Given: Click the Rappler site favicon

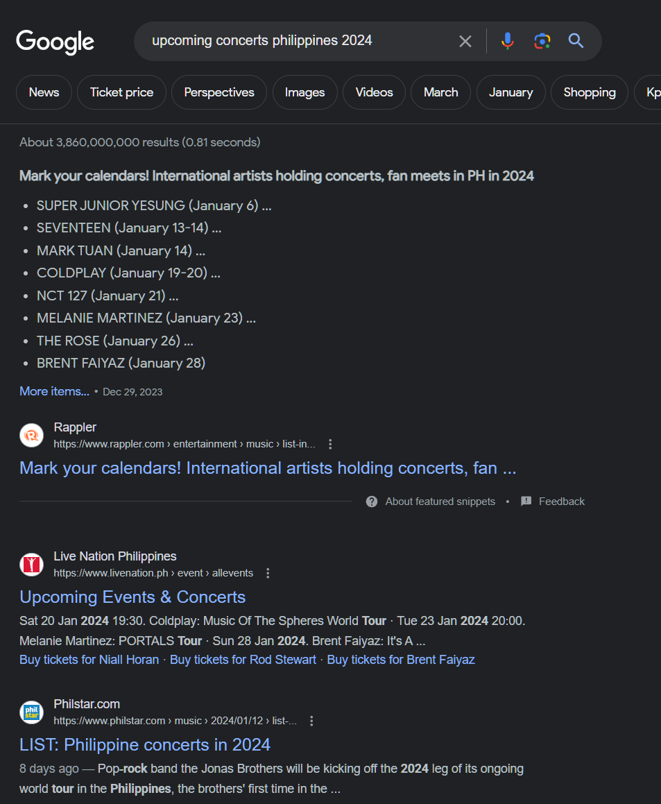Looking at the screenshot, I should click(31, 436).
